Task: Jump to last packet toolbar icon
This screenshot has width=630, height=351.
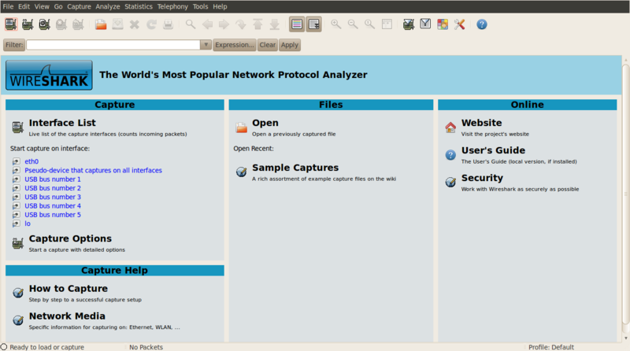Action: [x=274, y=24]
